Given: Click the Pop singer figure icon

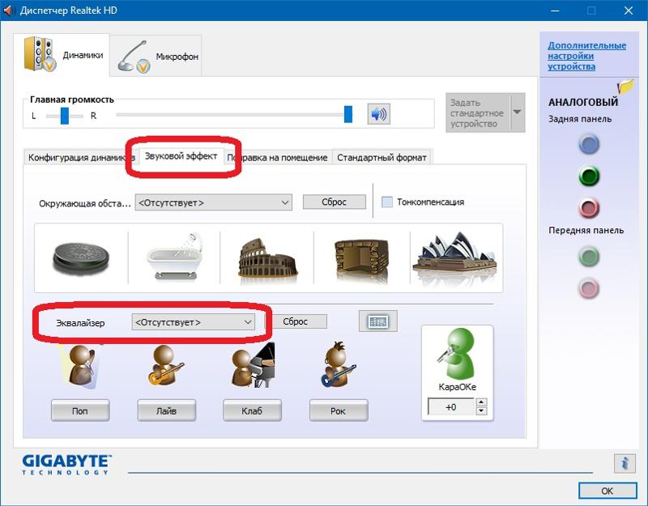Looking at the screenshot, I should point(81,366).
